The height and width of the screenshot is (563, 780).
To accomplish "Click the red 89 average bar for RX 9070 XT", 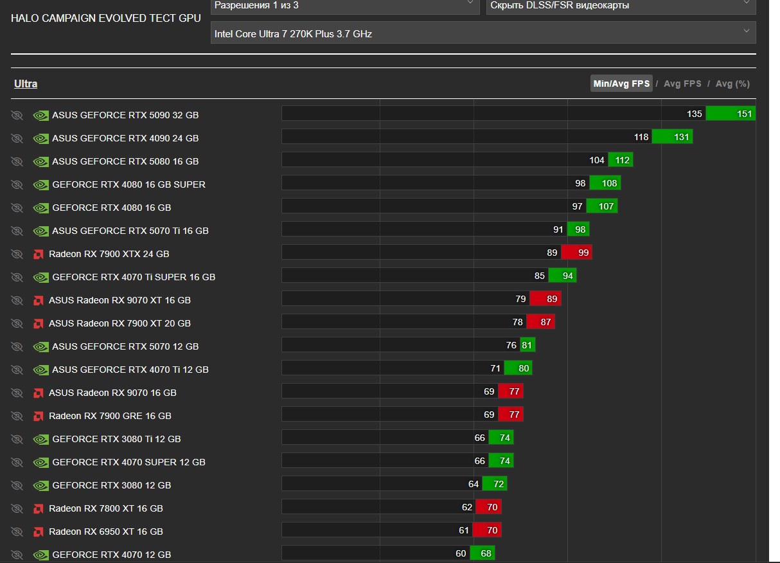I will [545, 299].
